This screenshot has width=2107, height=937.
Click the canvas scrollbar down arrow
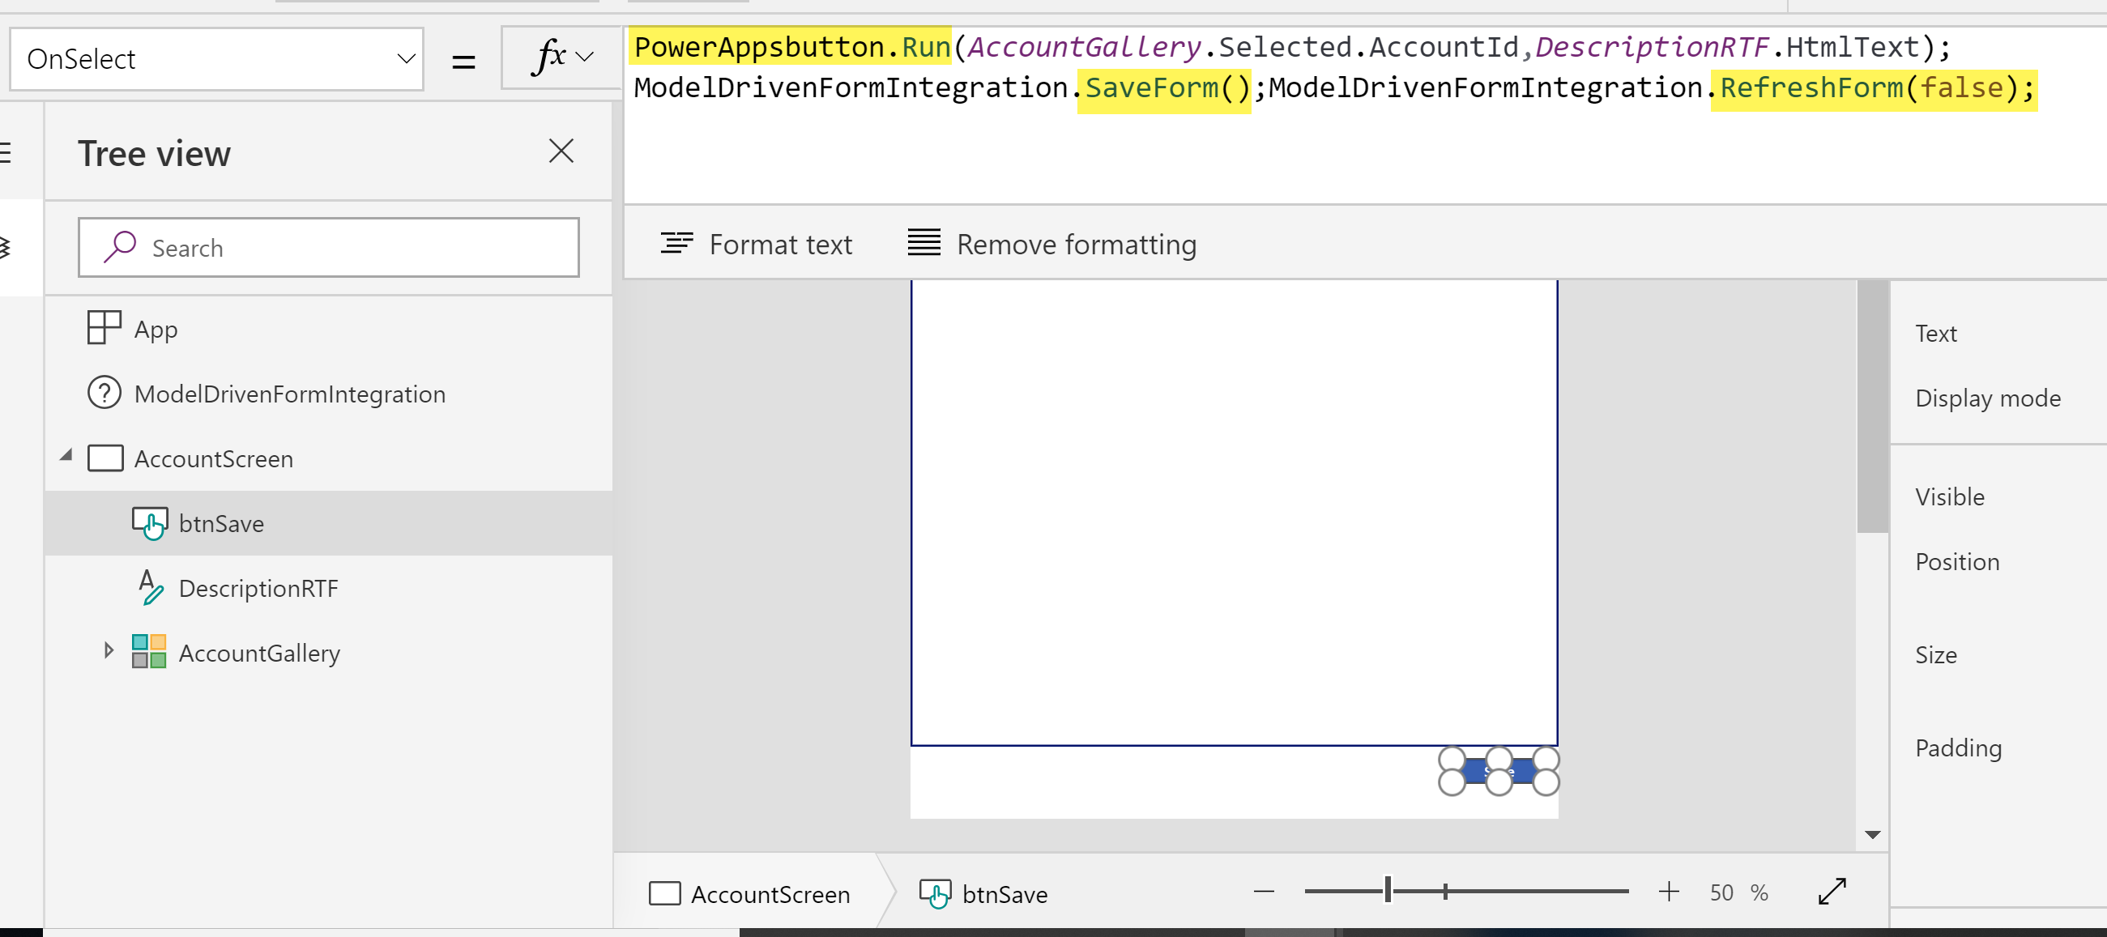[x=1872, y=835]
